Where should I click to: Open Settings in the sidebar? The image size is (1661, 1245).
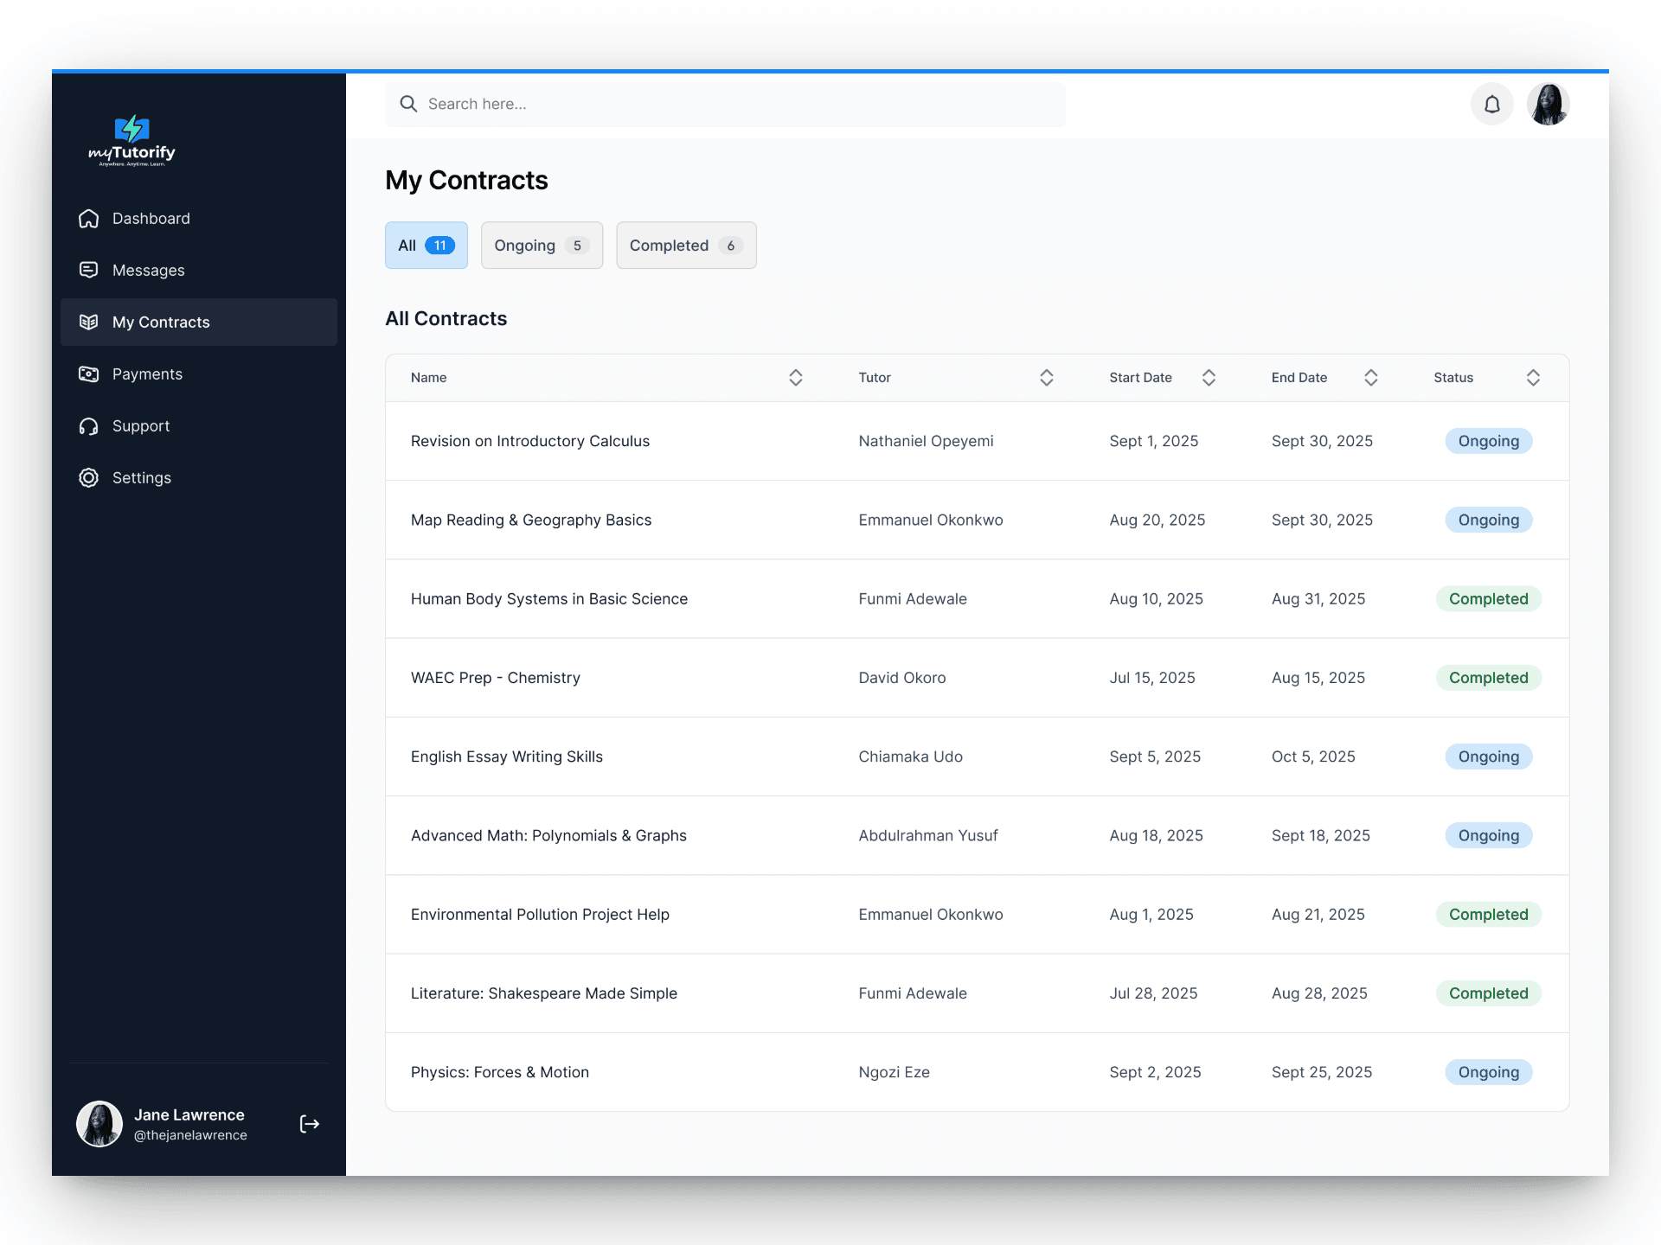[x=141, y=478]
